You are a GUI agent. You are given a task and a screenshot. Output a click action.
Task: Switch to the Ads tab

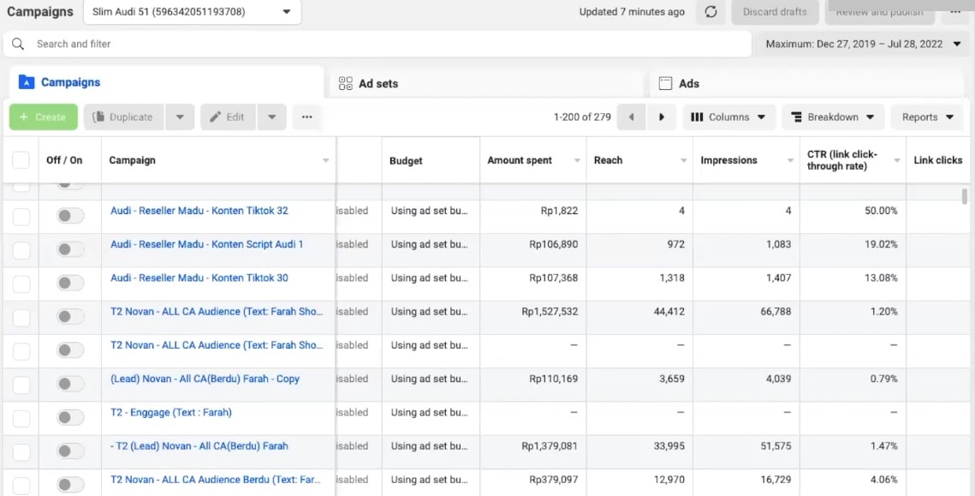coord(806,83)
